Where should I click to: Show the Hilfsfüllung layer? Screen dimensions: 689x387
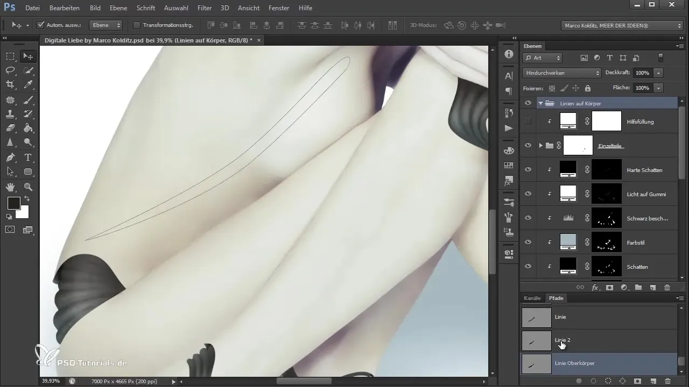tap(528, 121)
